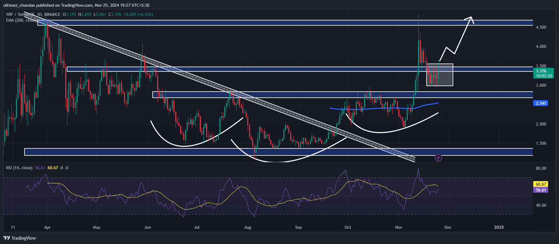Screen dimensions: 559x244
Task: Click the purple 56.61 RSI axis tag
Action: (x=541, y=190)
